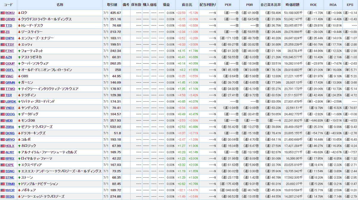Click the US flag icon beside ETSY
Screen dimensions: 358x200
[3, 45]
